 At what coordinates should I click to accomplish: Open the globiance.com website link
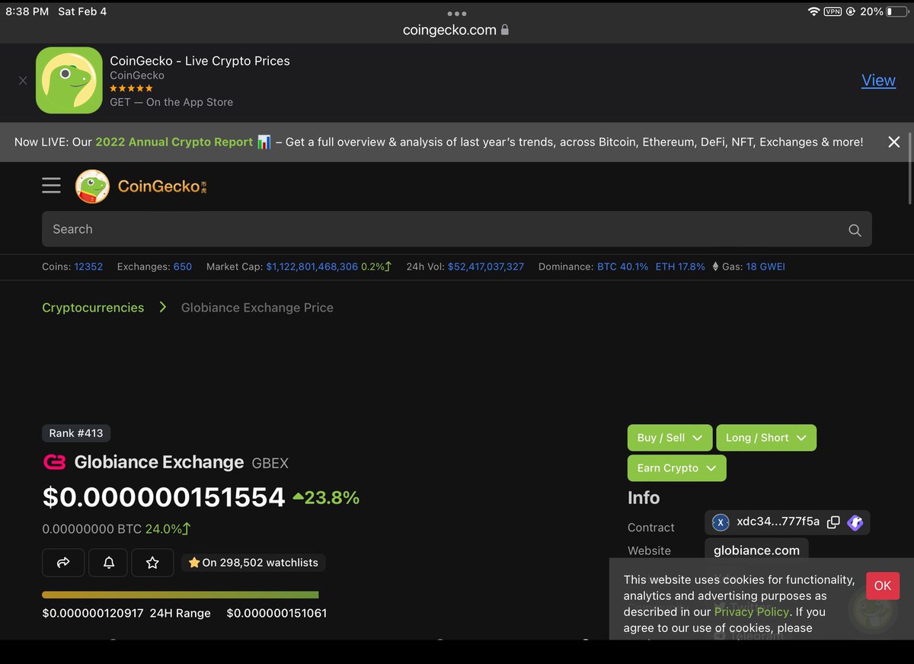click(756, 551)
